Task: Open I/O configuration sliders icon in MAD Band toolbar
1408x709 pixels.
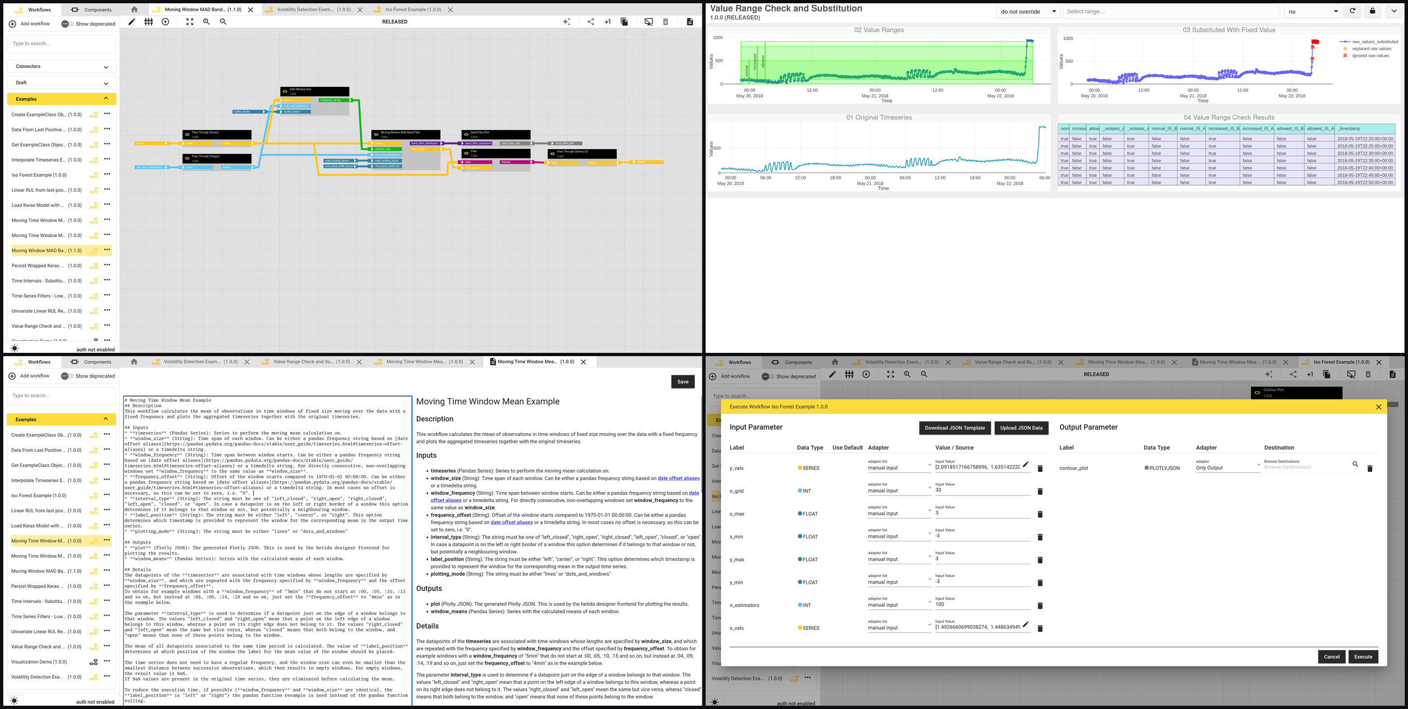Action: pos(149,22)
